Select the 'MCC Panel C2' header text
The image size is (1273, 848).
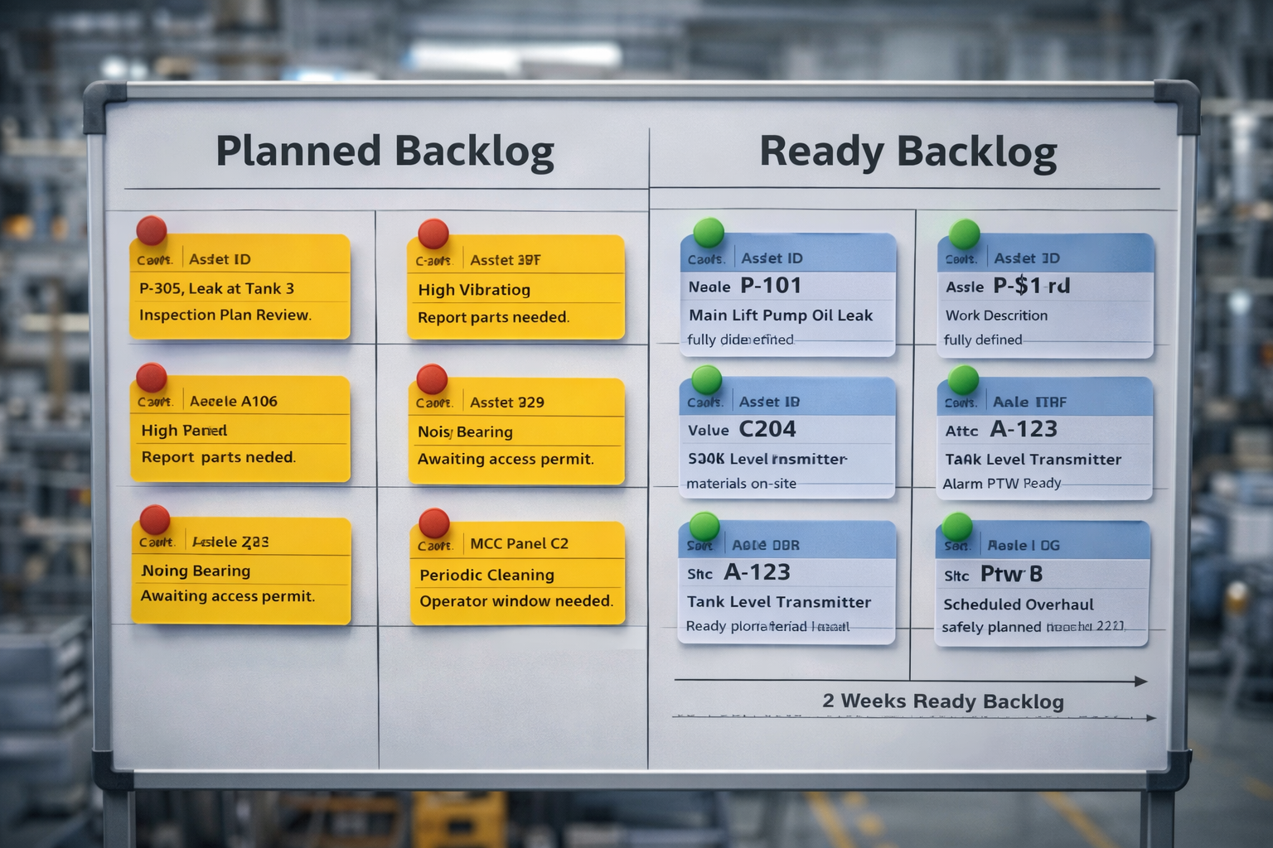click(520, 543)
